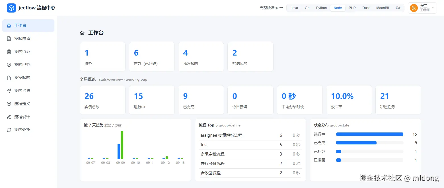
Task: Click the check-circle icon for 我的已办
Action: tap(9, 65)
